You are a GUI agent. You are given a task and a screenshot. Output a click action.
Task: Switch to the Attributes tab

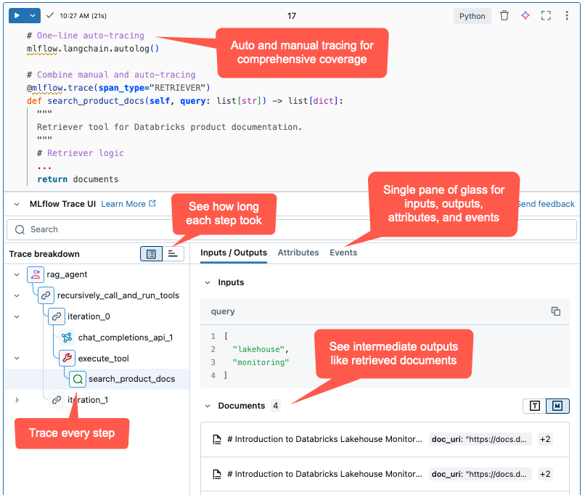click(x=298, y=253)
